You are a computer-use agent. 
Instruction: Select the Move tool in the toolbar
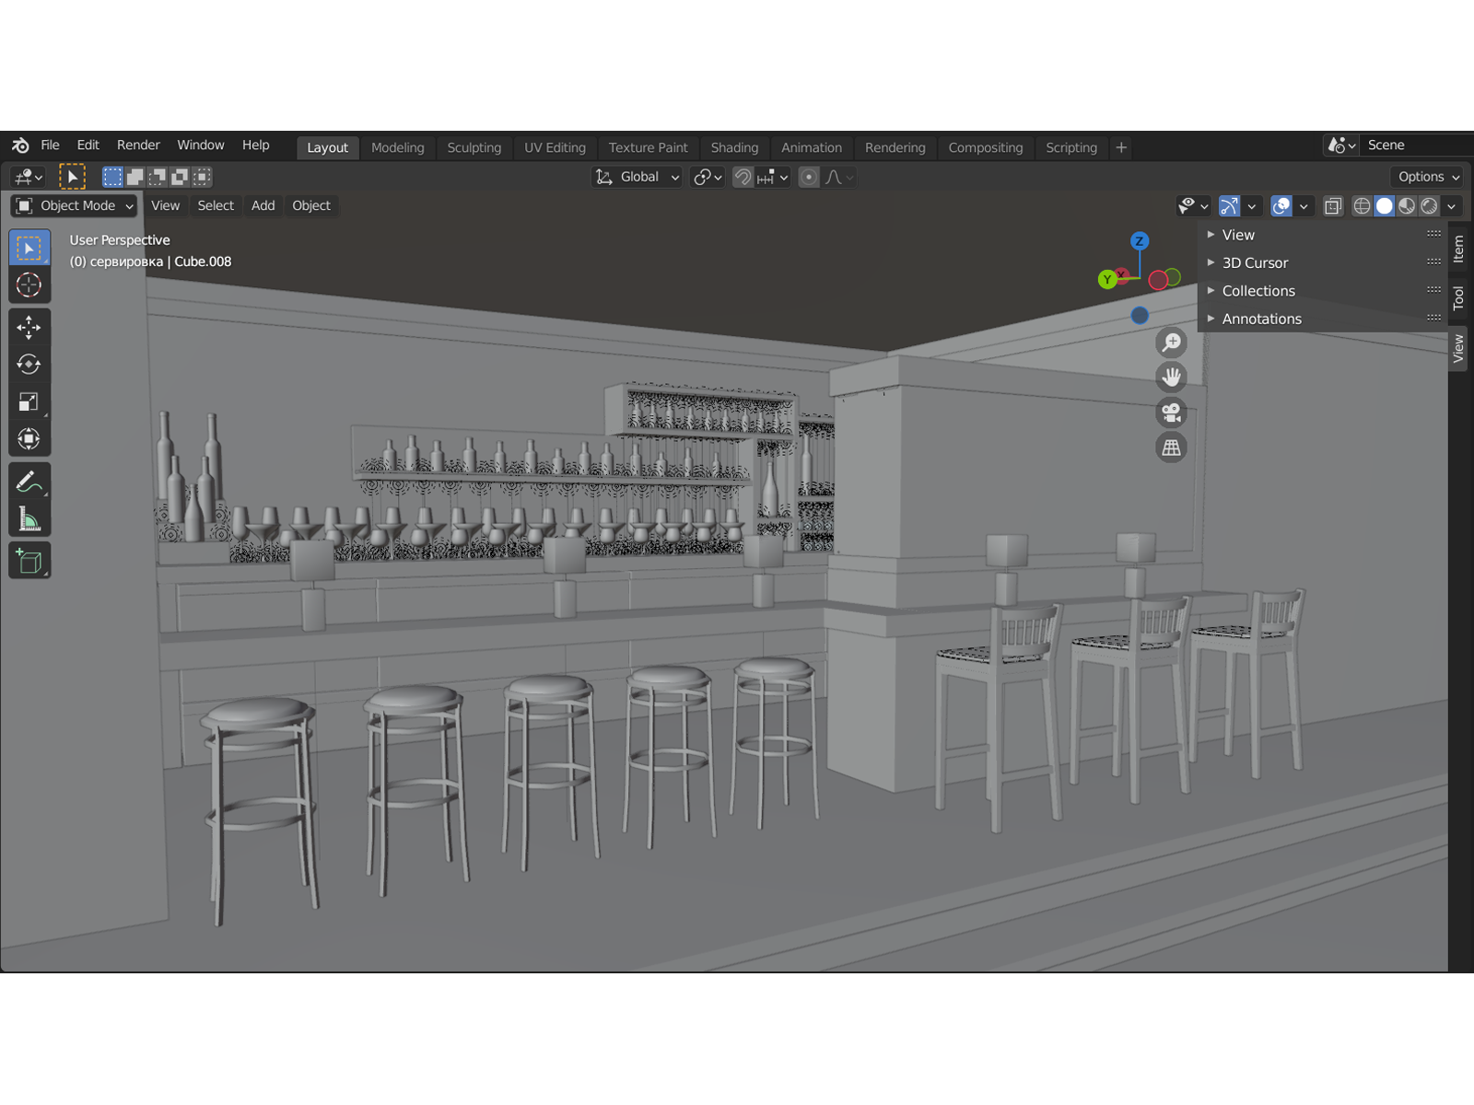[29, 327]
